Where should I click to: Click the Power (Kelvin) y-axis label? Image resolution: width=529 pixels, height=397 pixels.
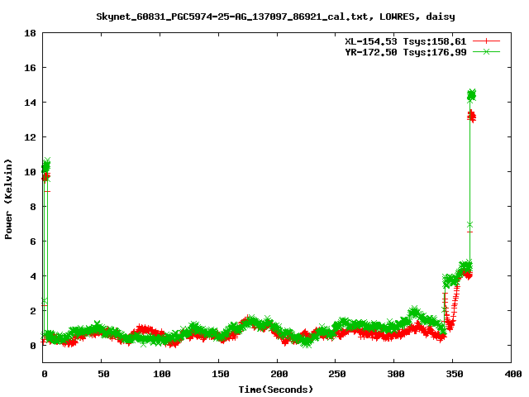(8, 199)
